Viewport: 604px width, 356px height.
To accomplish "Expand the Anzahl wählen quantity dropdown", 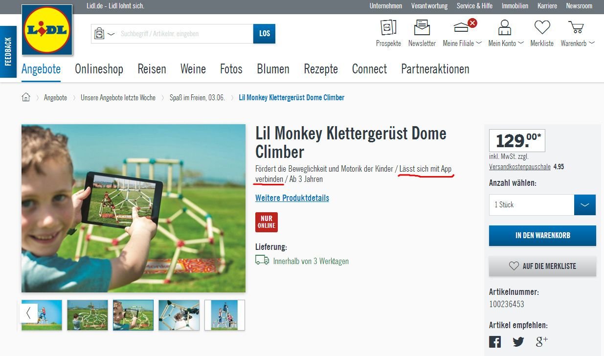I will click(585, 205).
